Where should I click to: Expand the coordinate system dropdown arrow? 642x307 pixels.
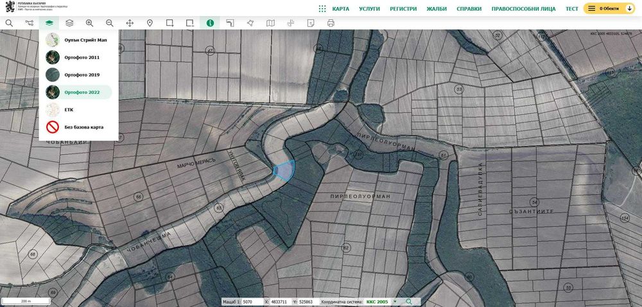[x=395, y=301]
